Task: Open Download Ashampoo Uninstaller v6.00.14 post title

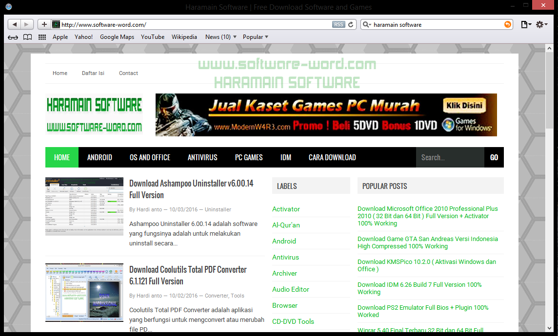Action: pyautogui.click(x=192, y=189)
